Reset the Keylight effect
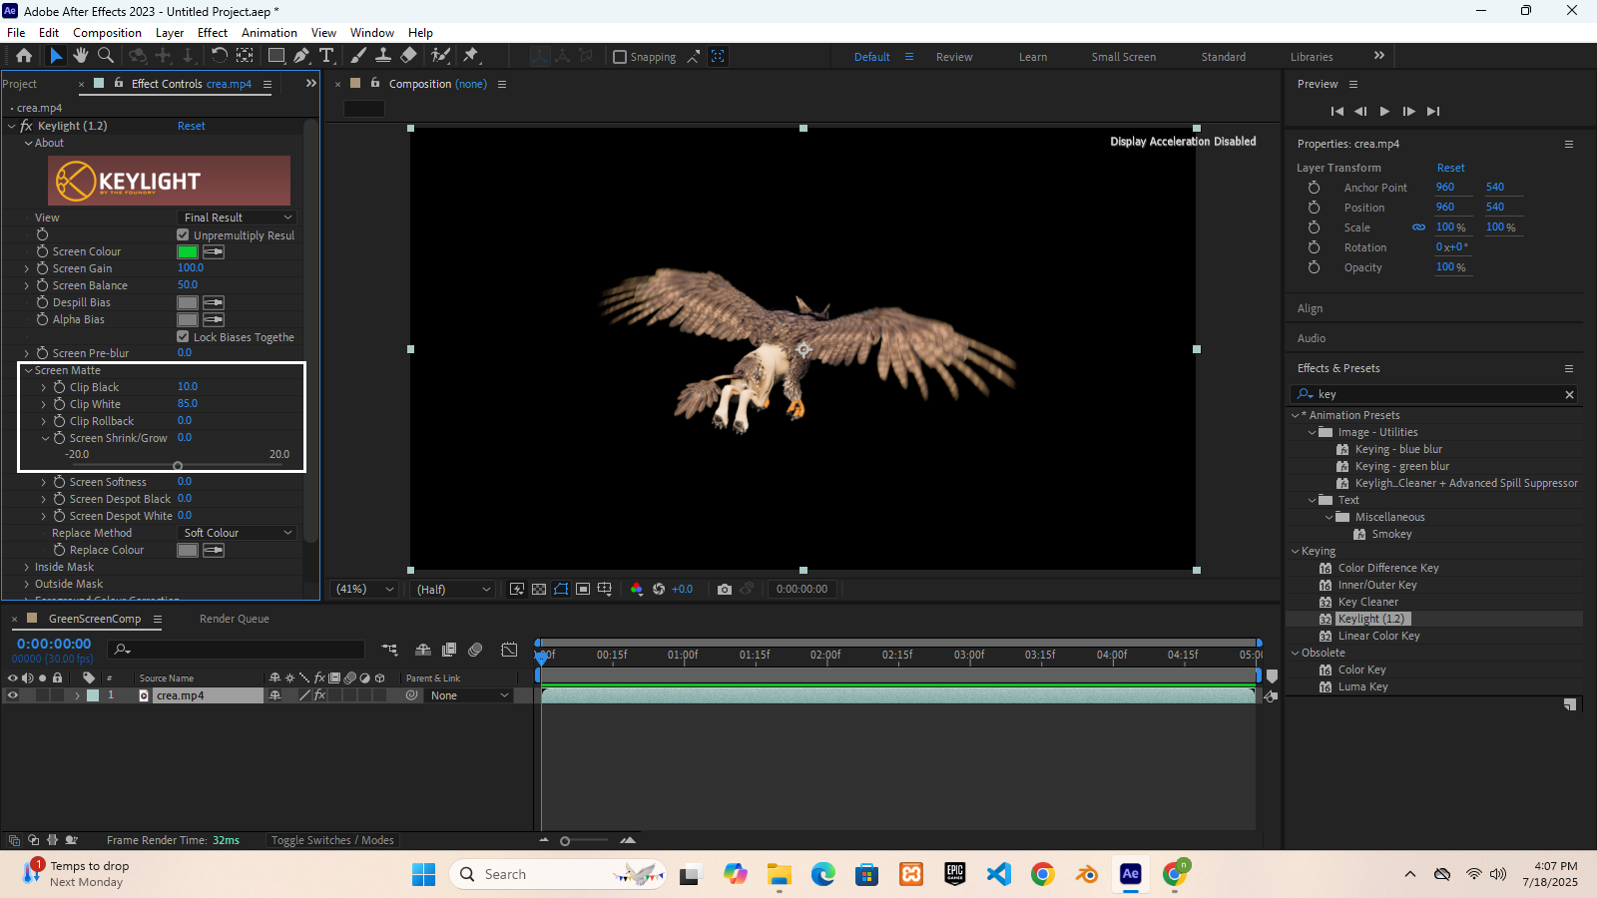The width and height of the screenshot is (1597, 898). tap(191, 126)
